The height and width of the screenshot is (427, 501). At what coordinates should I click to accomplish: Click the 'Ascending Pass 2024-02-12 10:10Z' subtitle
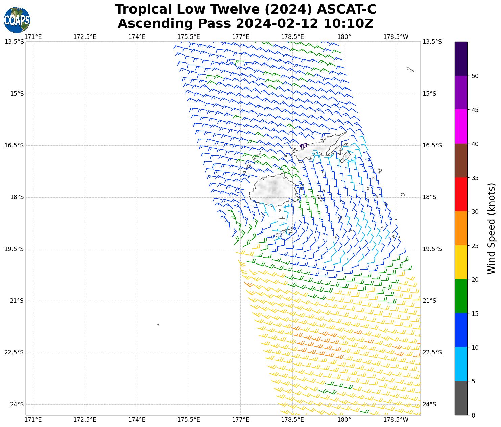(x=245, y=24)
